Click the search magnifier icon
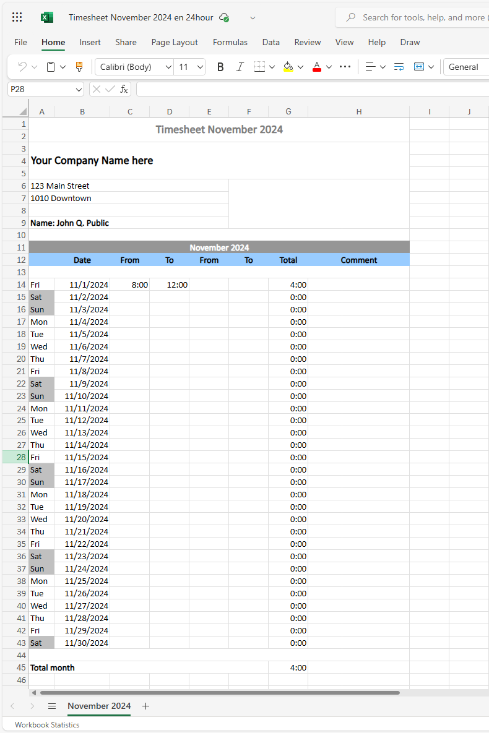The image size is (489, 733). point(350,17)
